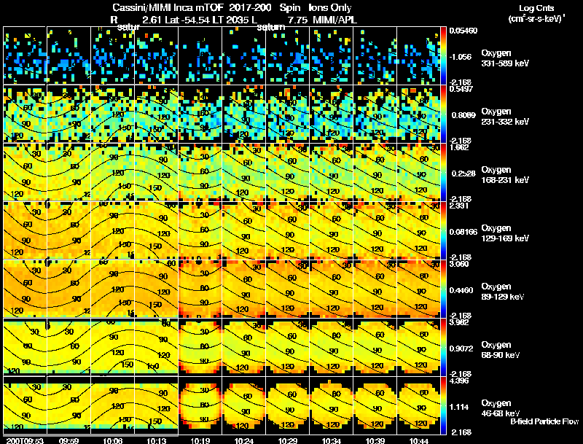Viewport: 583px width, 444px height.
Task: Click the B-field Particle Flow text
Action: click(544, 421)
